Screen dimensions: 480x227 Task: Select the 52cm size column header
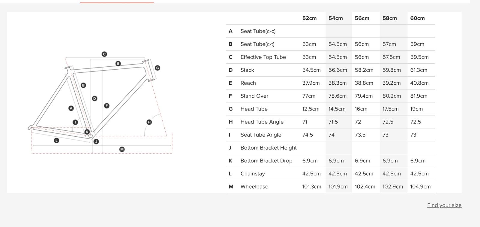(x=309, y=18)
